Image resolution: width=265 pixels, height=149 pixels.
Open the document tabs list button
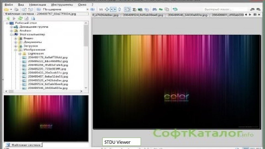(255, 15)
